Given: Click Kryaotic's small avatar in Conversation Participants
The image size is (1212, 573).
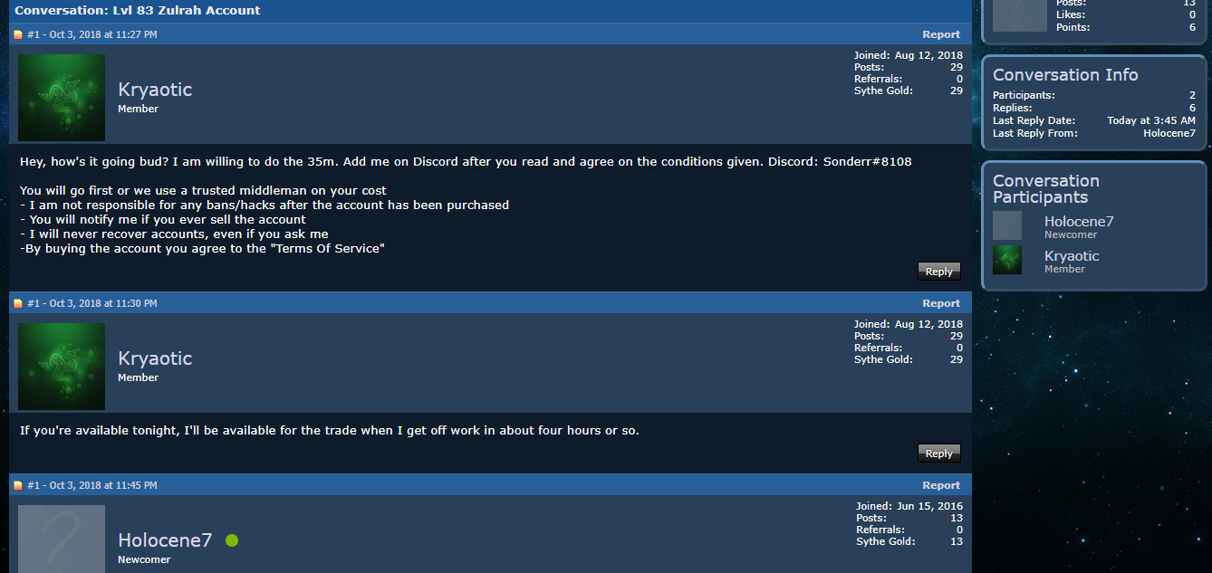Looking at the screenshot, I should coord(1007,260).
